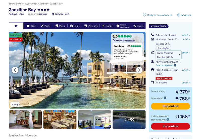Screen dimensions: 201x139
Task: Expand Wylot Warszawa-Chopina departure dropdown
Action: 169,55
